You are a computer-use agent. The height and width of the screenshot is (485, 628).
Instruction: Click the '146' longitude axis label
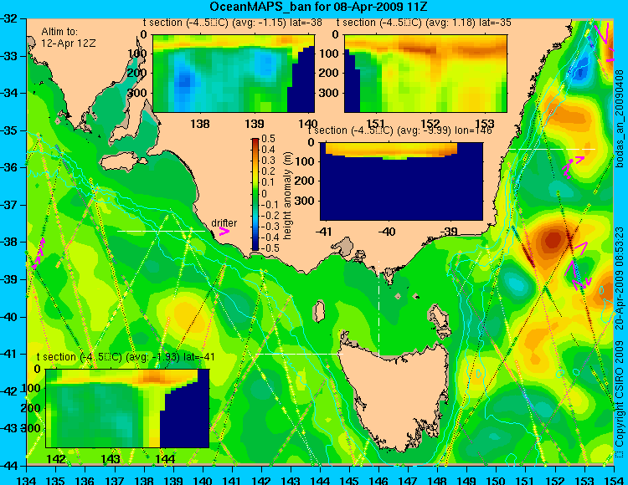tap(378, 480)
